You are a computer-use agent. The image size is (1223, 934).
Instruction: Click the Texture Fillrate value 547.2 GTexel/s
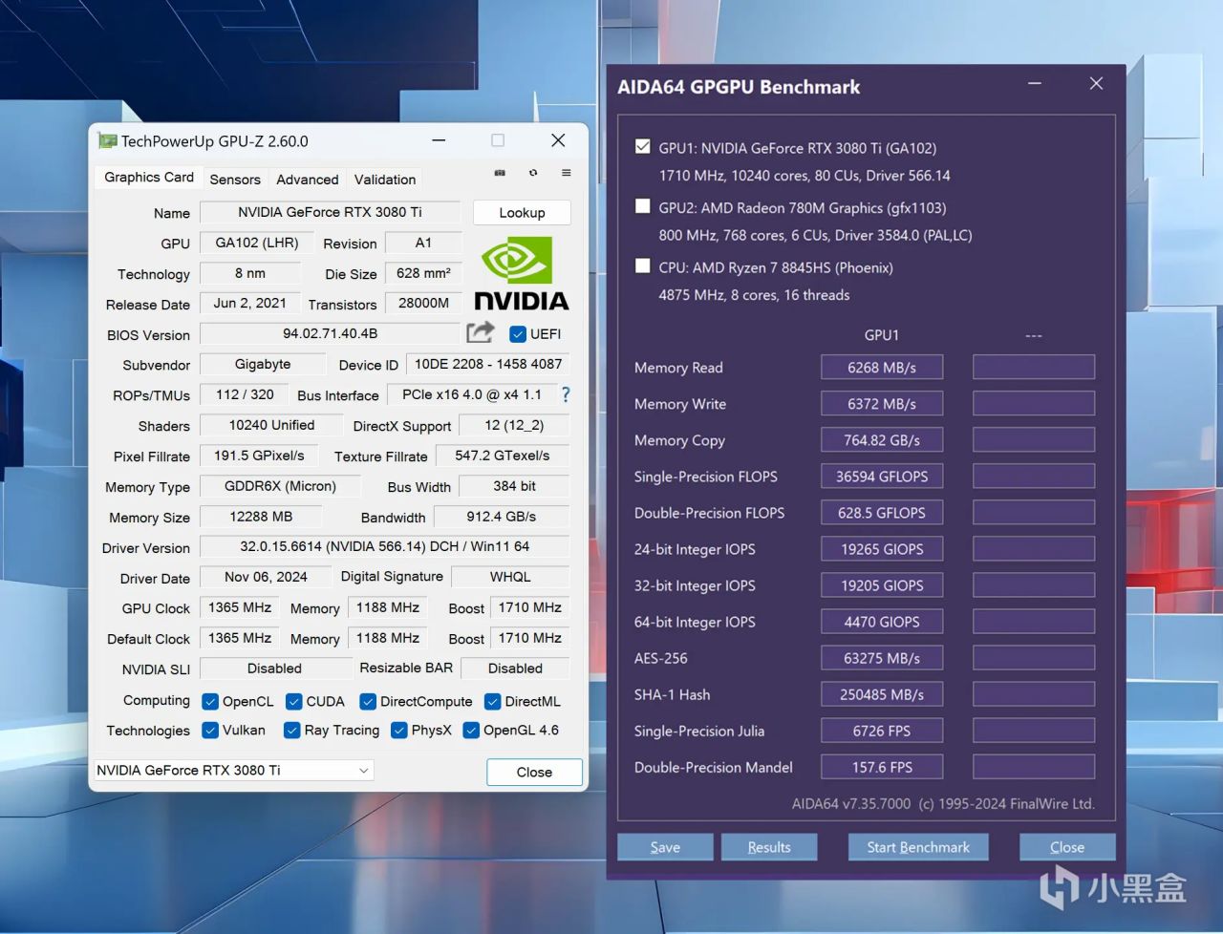point(503,456)
